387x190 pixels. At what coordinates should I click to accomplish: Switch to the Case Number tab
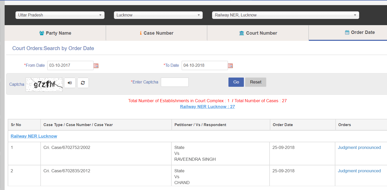pyautogui.click(x=156, y=33)
